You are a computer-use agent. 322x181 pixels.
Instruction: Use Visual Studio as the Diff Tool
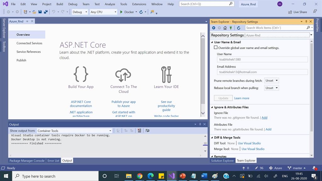pyautogui.click(x=249, y=143)
